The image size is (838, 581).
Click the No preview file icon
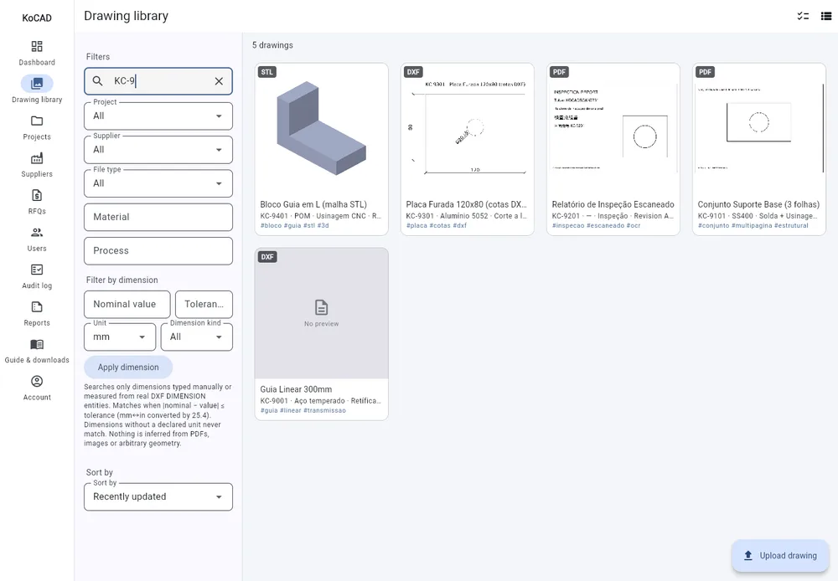pyautogui.click(x=321, y=307)
